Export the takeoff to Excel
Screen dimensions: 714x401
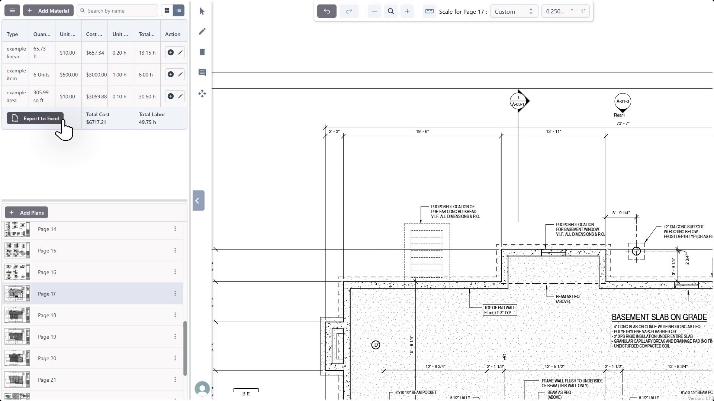tap(35, 118)
